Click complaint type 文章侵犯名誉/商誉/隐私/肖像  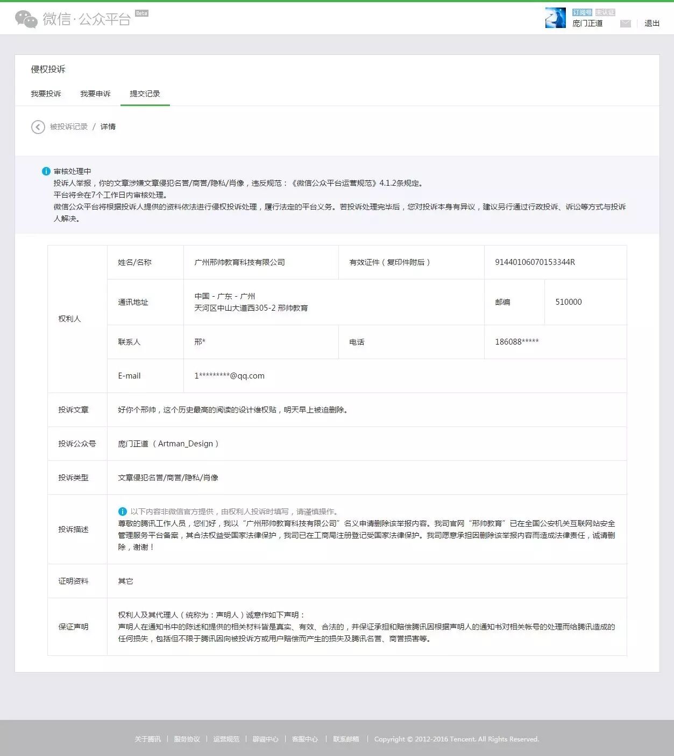tap(168, 478)
